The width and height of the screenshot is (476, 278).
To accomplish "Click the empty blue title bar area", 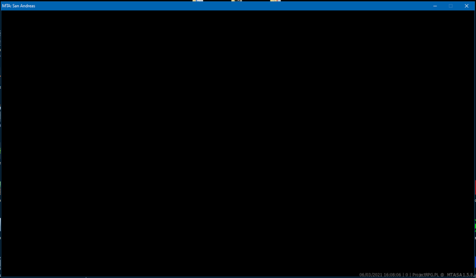I will click(x=231, y=6).
